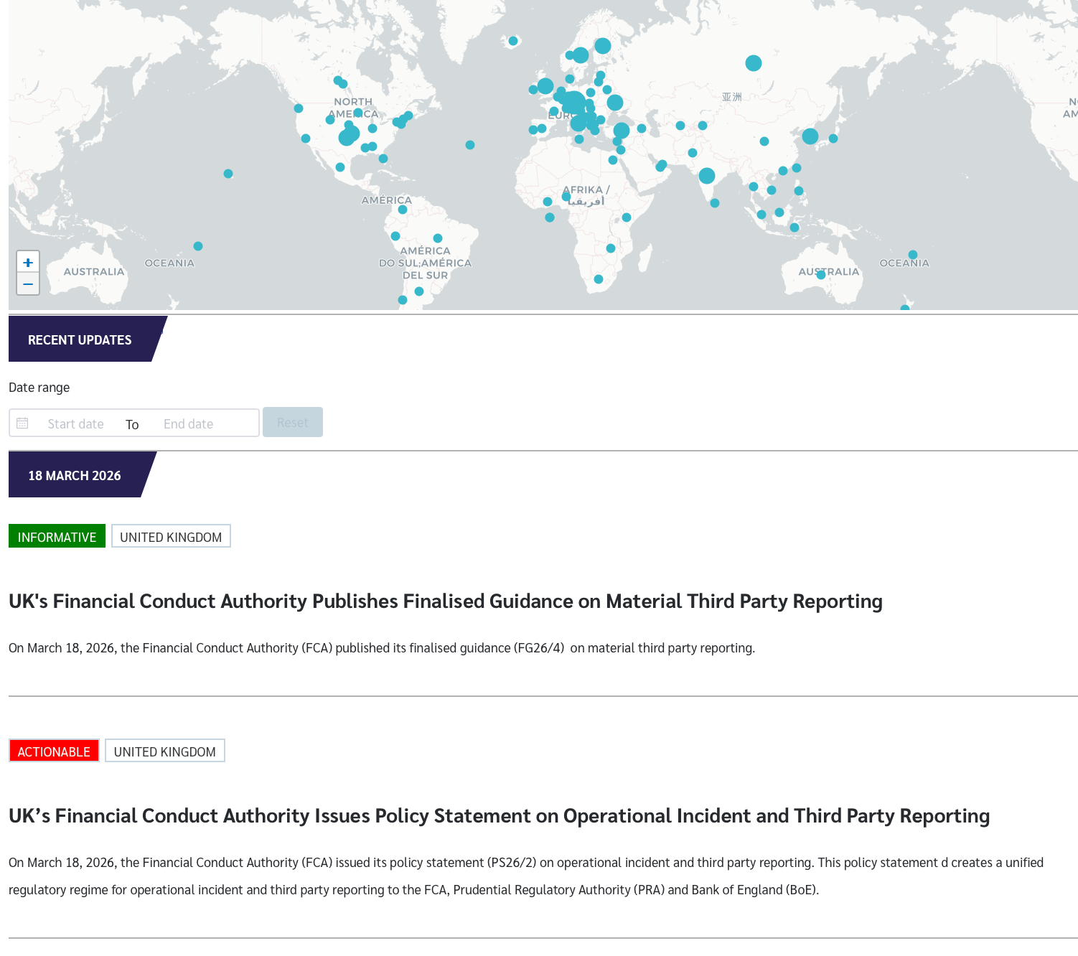Click the marker in Sri Lanka region
Image resolution: width=1078 pixels, height=956 pixels.
click(x=715, y=203)
